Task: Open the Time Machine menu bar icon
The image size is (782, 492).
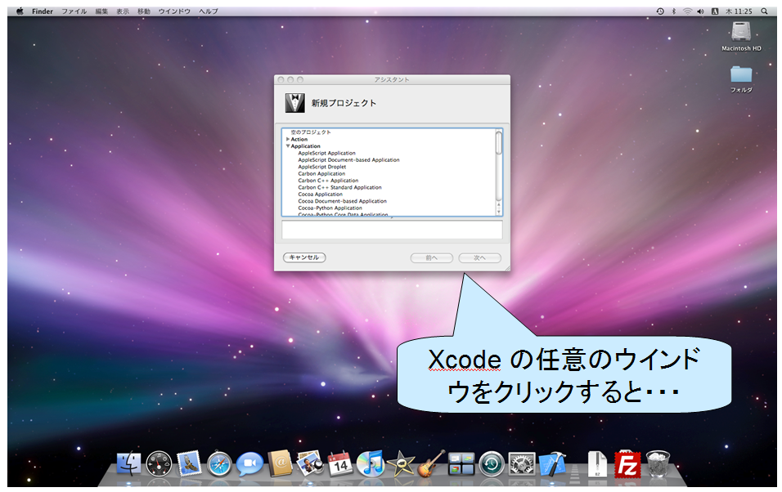Action: tap(660, 11)
